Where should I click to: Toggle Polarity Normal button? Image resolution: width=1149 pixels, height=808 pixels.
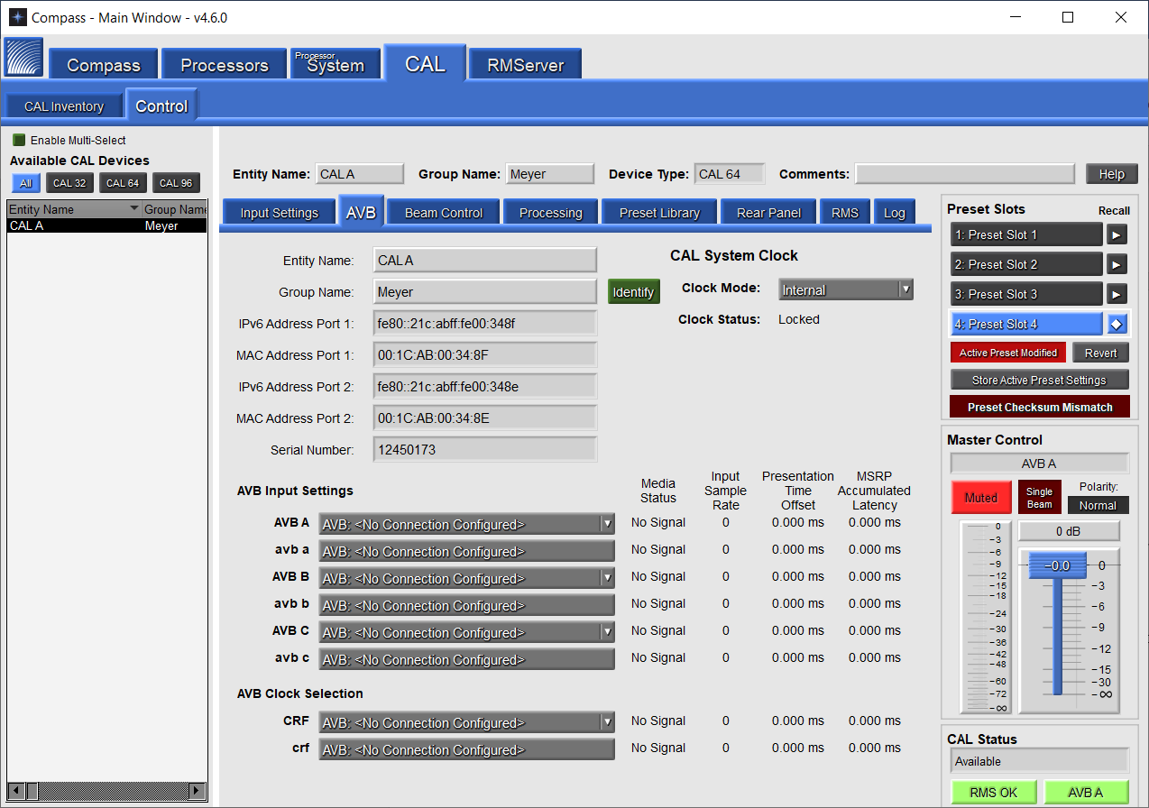tap(1098, 505)
